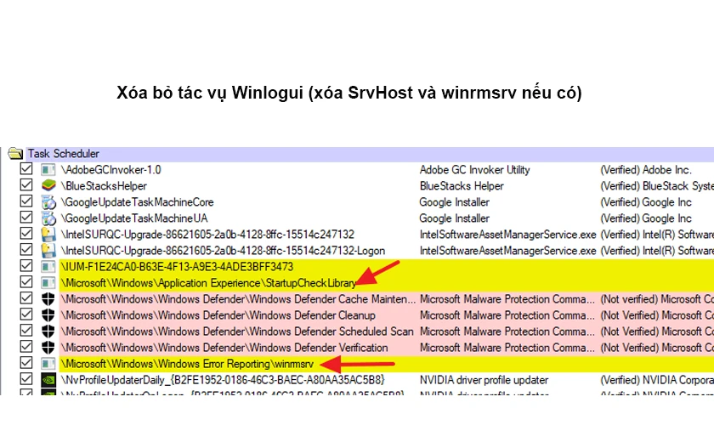
Task: Click 'NVIDIA driver profile updater' description
Action: click(484, 380)
